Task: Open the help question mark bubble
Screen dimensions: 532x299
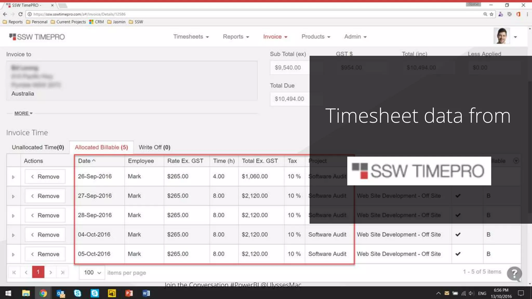Action: [514, 274]
